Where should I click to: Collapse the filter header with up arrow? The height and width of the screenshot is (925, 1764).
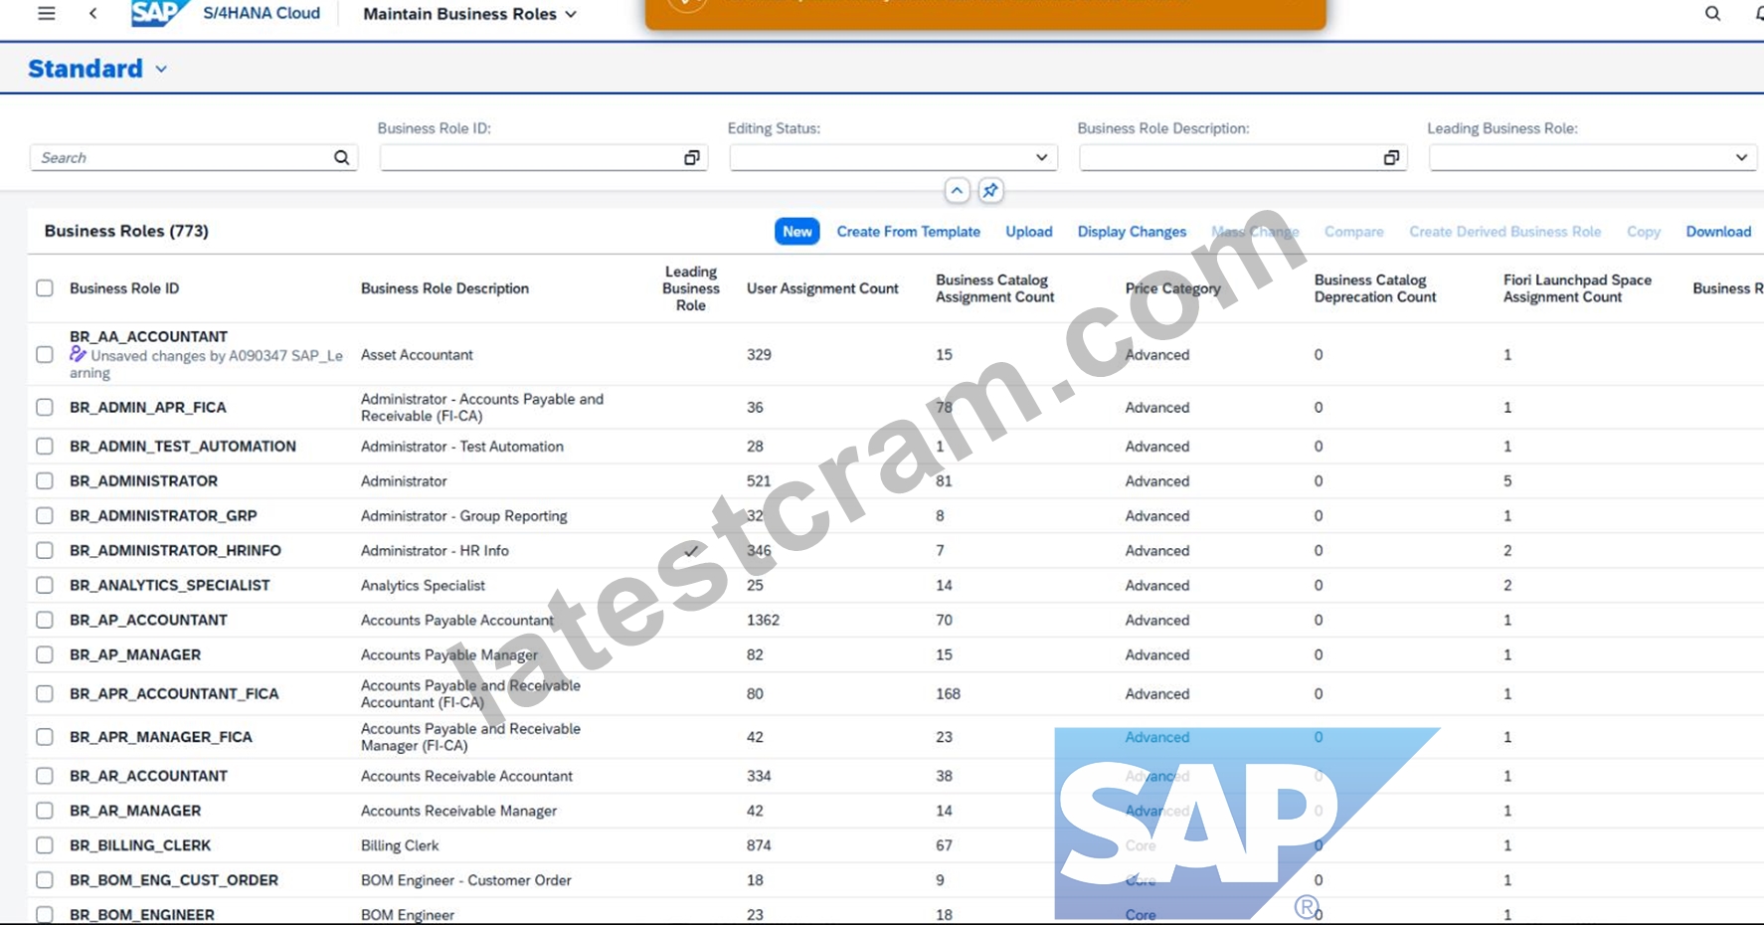pos(957,191)
